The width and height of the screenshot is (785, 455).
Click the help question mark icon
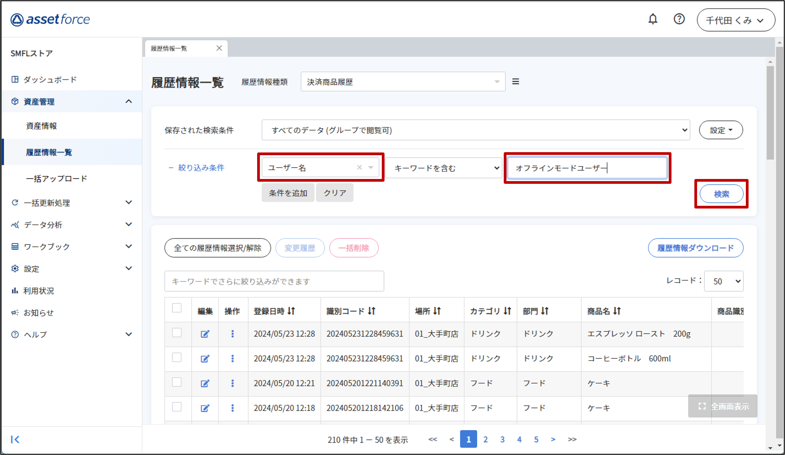[679, 19]
